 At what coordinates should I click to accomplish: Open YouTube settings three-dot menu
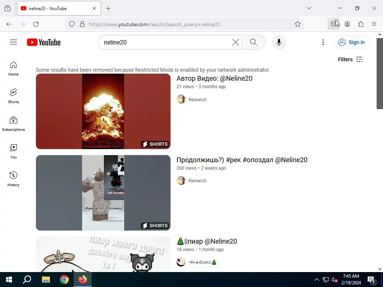coord(323,42)
